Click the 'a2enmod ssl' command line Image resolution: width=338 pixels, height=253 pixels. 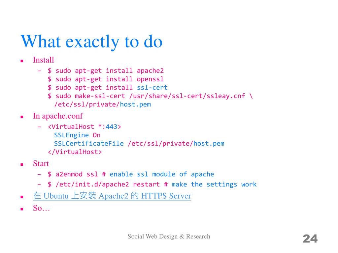[131, 174]
